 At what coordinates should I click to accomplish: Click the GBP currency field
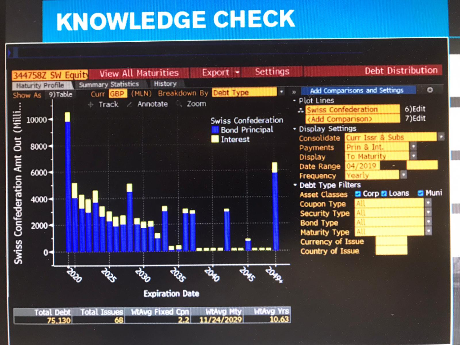(117, 94)
